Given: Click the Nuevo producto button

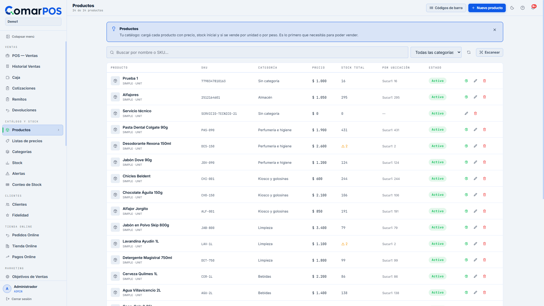Looking at the screenshot, I should 487,8.
